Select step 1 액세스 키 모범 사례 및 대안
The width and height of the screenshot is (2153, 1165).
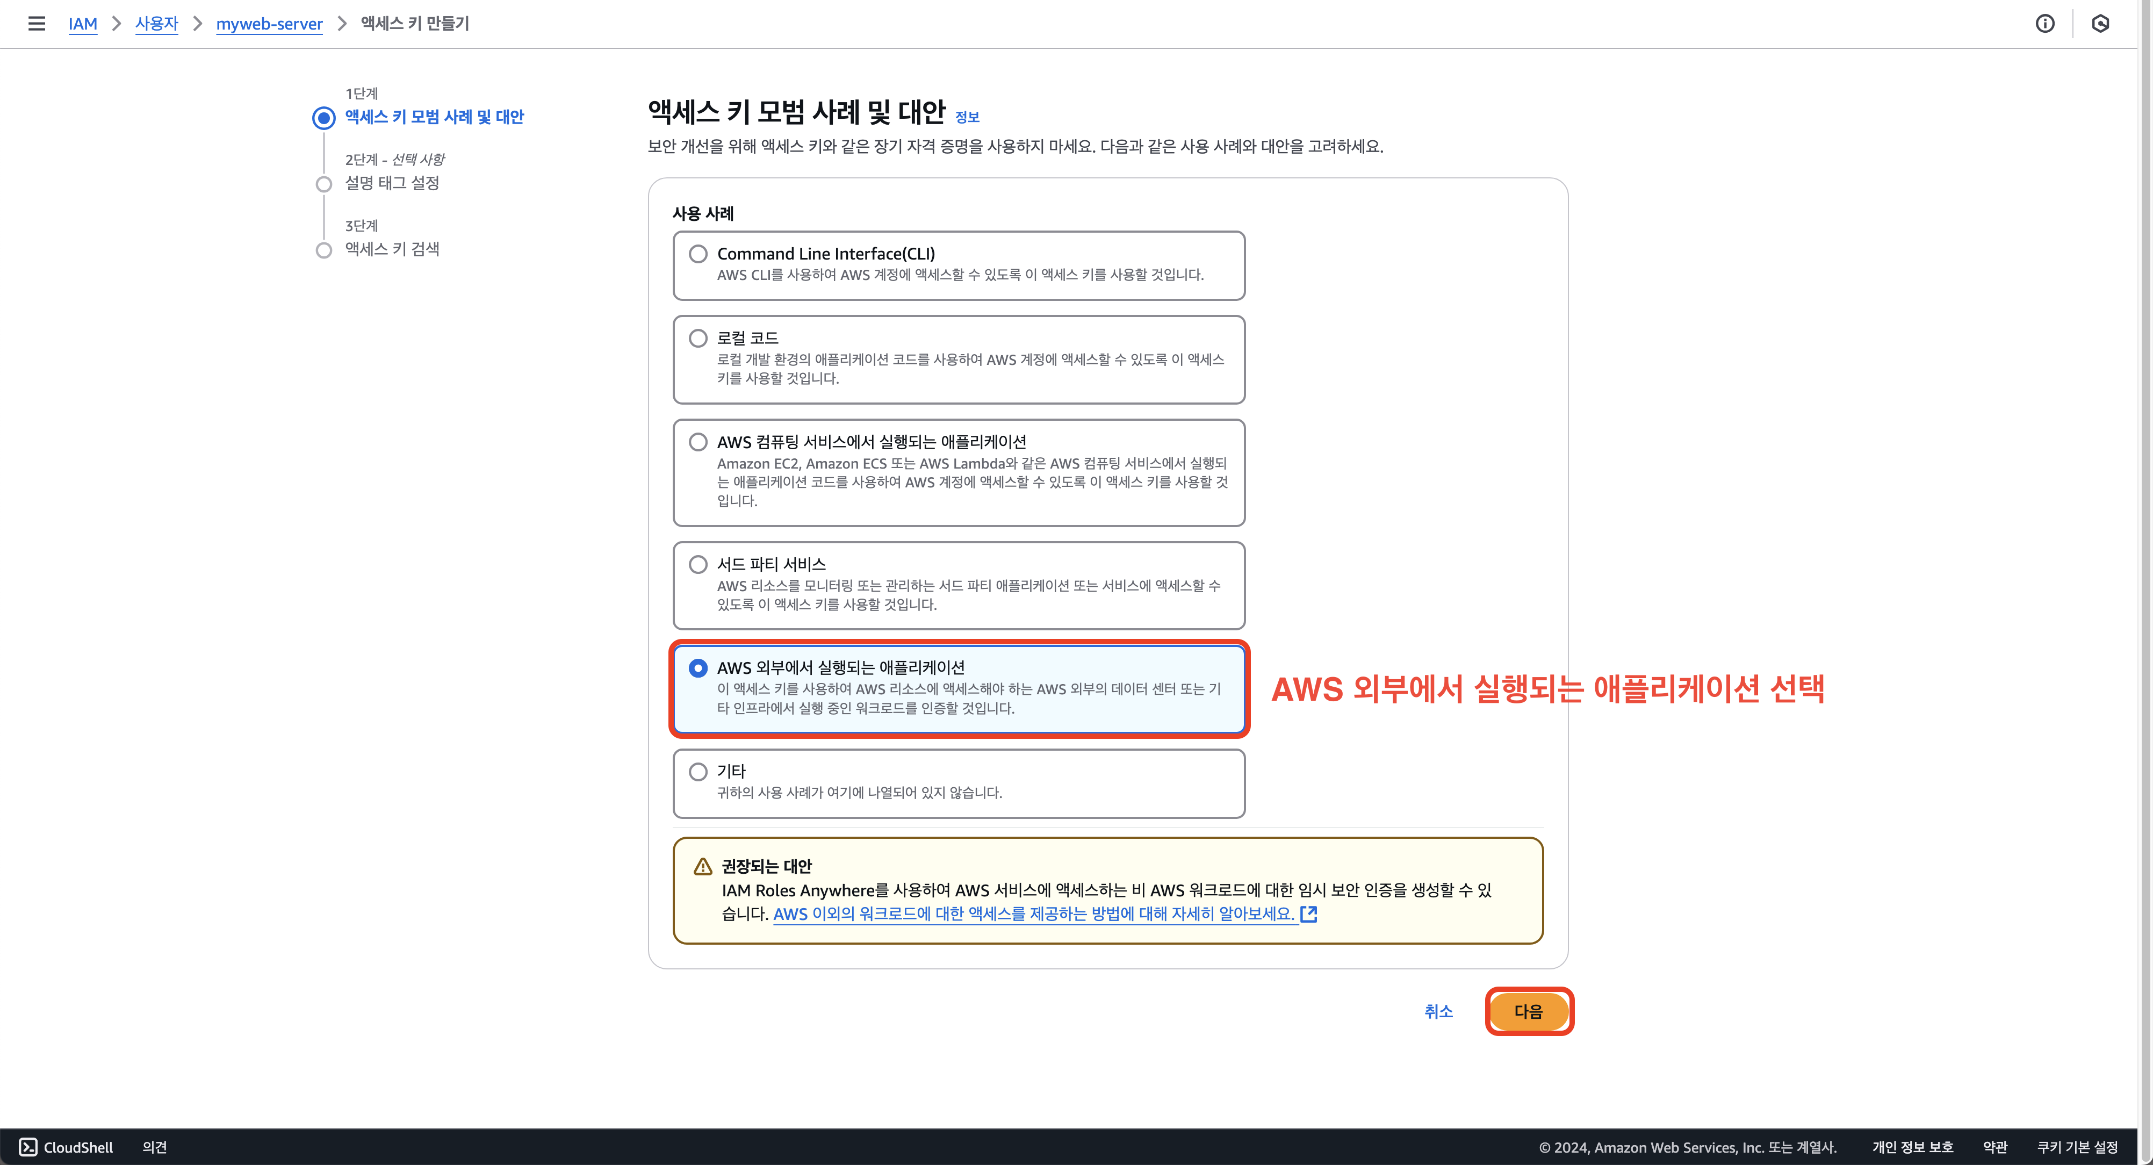tap(434, 117)
